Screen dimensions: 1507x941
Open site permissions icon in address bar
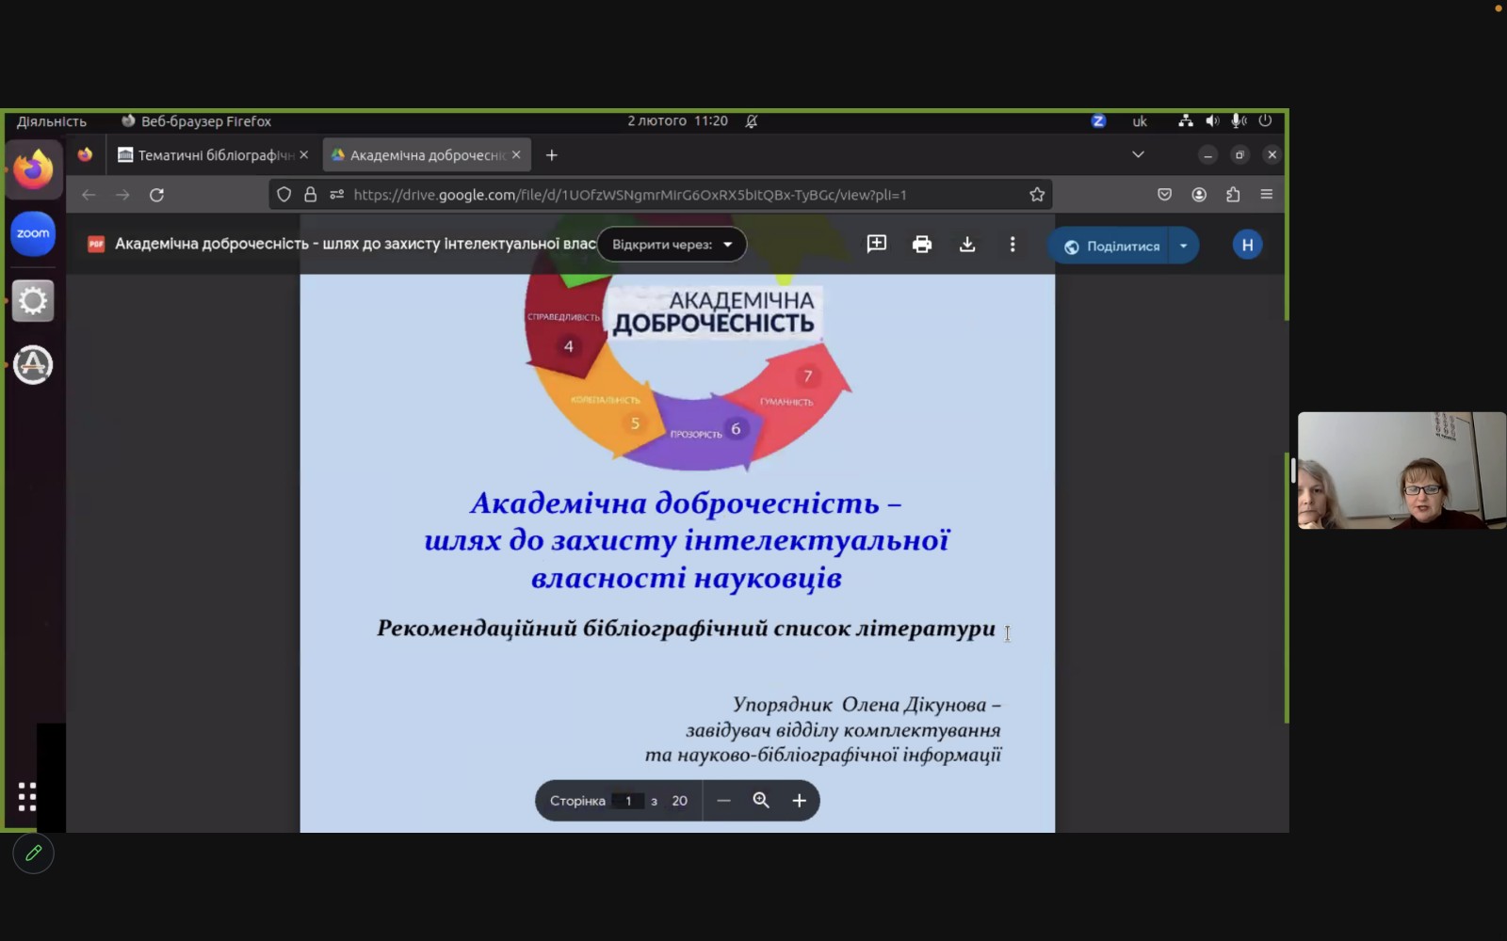(x=336, y=195)
